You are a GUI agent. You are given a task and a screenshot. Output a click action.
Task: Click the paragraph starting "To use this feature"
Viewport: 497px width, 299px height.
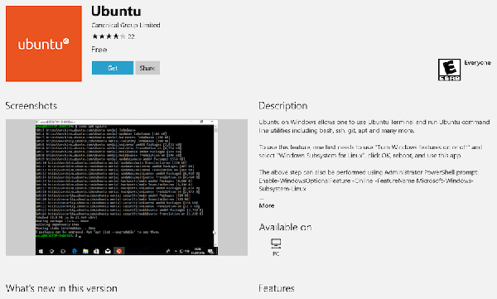pyautogui.click(x=370, y=152)
